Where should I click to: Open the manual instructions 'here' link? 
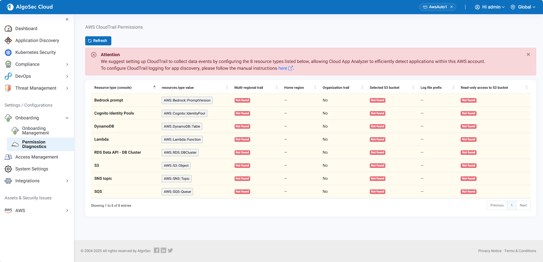(283, 68)
